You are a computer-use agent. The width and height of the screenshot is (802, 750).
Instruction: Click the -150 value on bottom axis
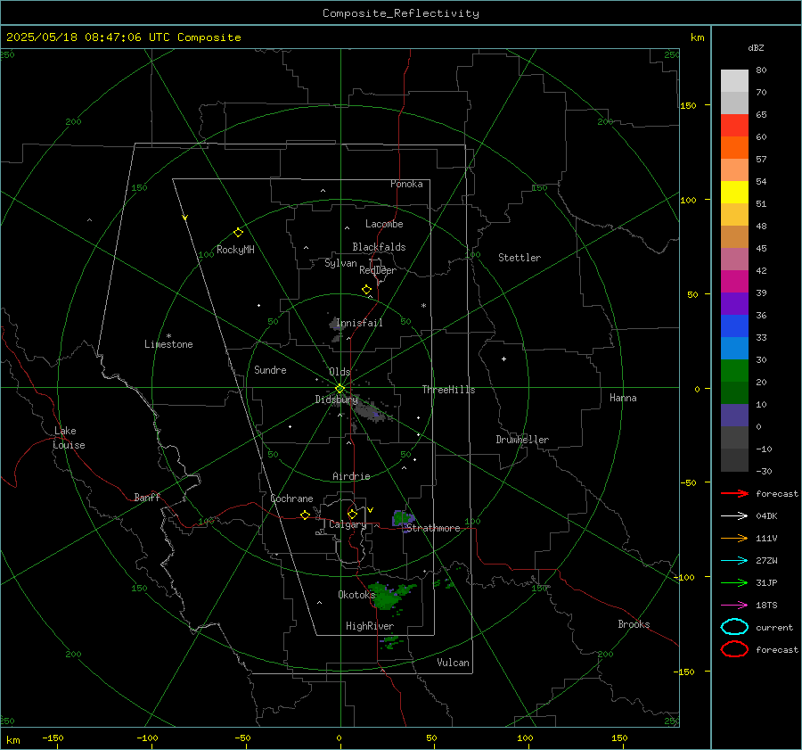pyautogui.click(x=53, y=738)
